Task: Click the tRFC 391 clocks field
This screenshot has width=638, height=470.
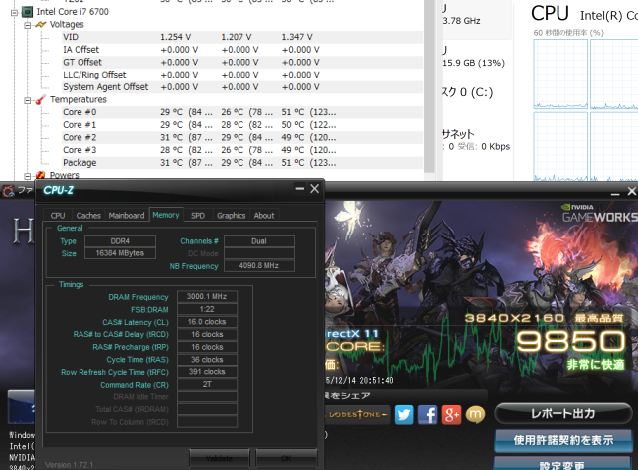Action: coord(207,372)
